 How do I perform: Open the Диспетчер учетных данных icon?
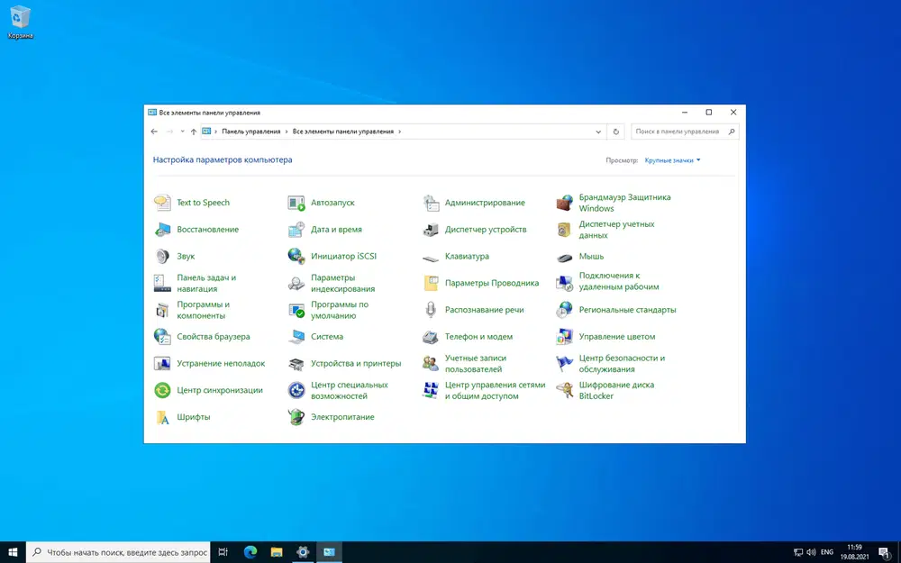(564, 229)
